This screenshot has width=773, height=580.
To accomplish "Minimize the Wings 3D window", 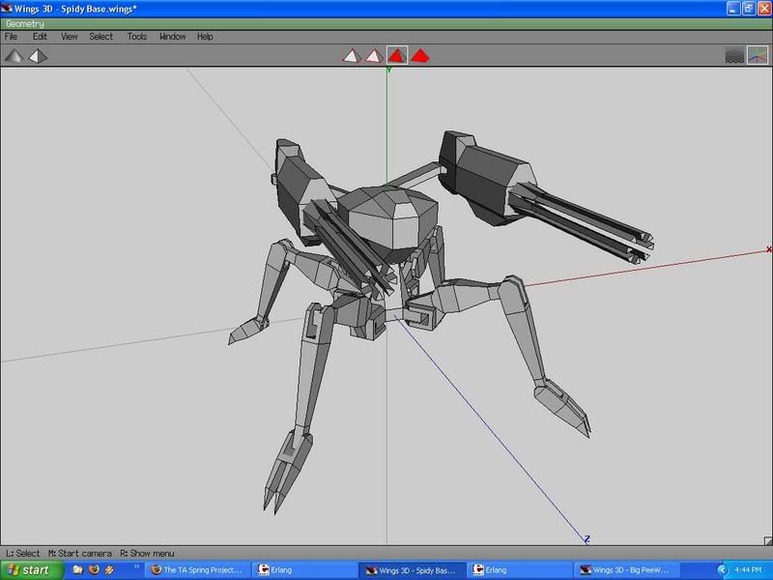I will point(733,9).
